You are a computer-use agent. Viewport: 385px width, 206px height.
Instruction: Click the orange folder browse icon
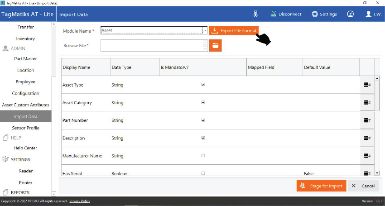coord(215,46)
